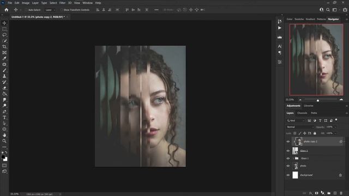
Task: Hide the Background layer
Action: 288,175
